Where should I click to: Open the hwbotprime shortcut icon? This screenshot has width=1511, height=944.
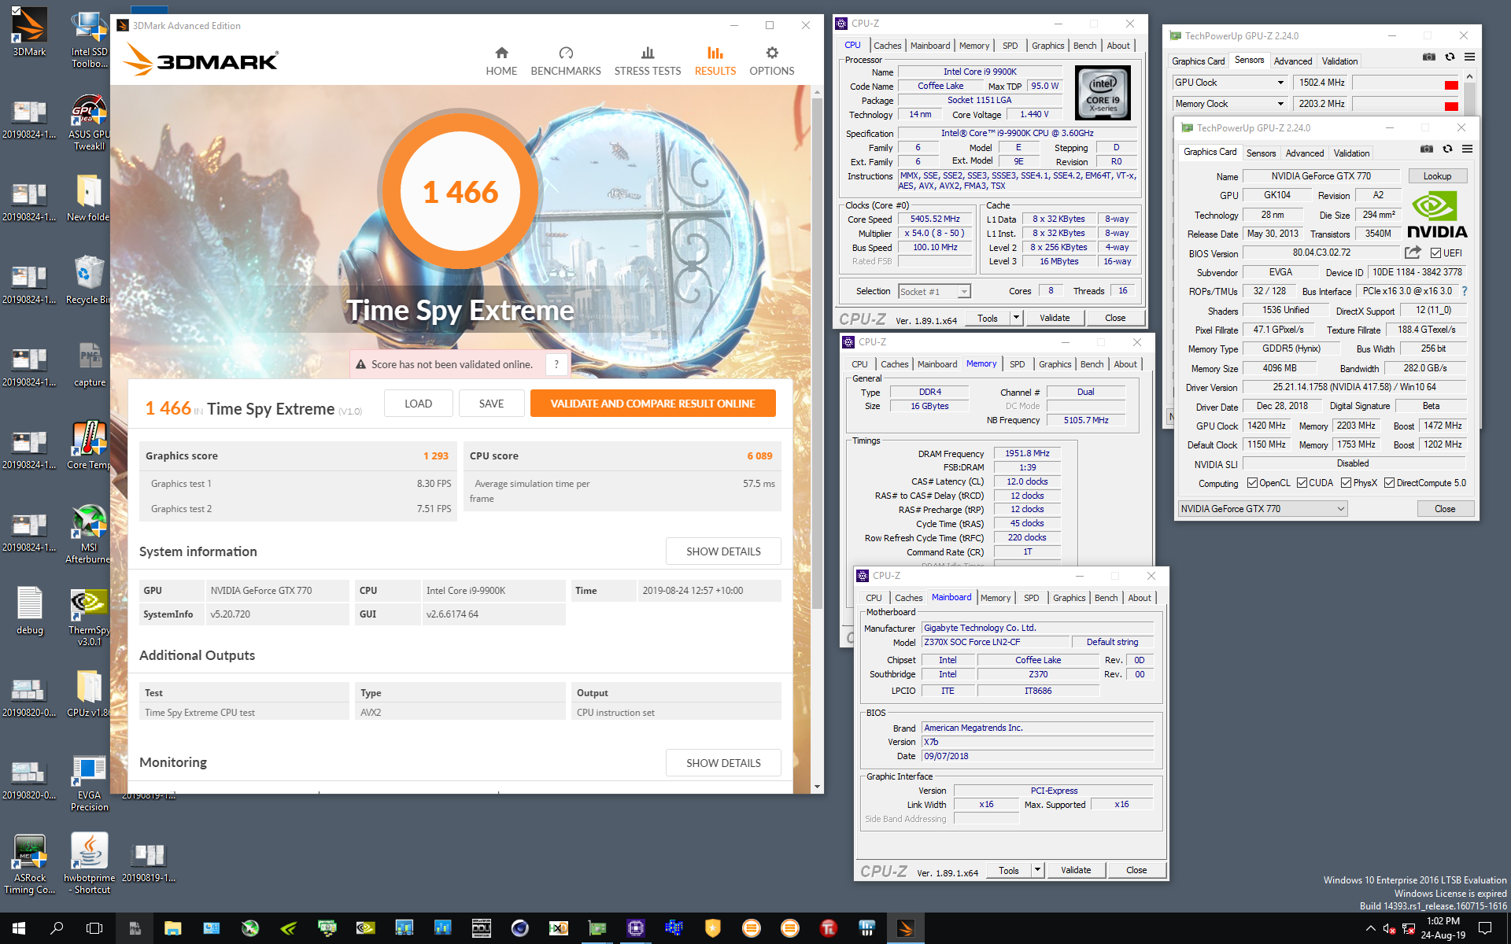89,863
